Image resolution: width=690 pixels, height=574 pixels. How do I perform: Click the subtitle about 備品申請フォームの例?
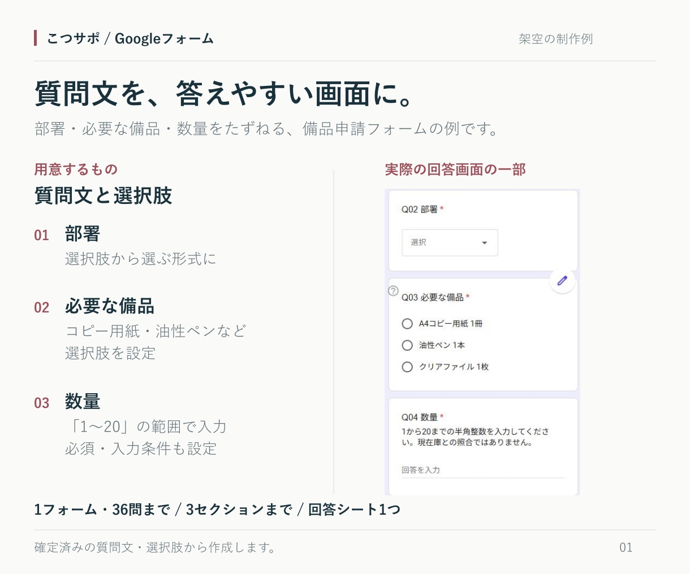point(266,128)
